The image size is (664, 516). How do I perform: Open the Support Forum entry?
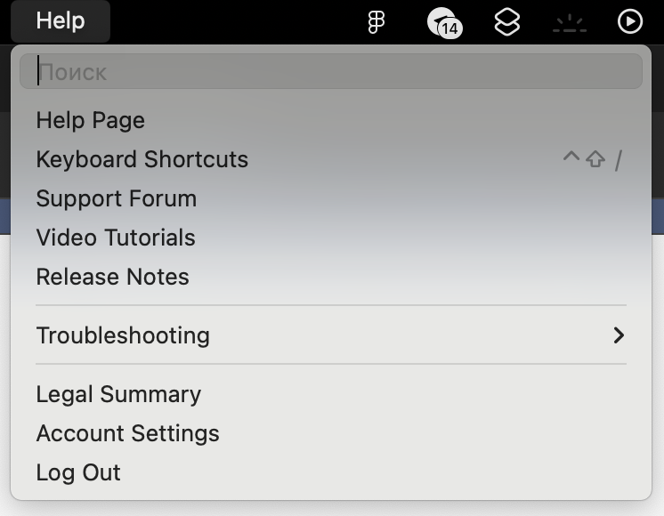[x=331, y=198]
